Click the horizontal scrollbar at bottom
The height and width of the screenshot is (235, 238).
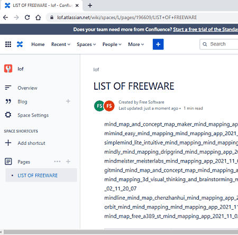tap(121, 232)
